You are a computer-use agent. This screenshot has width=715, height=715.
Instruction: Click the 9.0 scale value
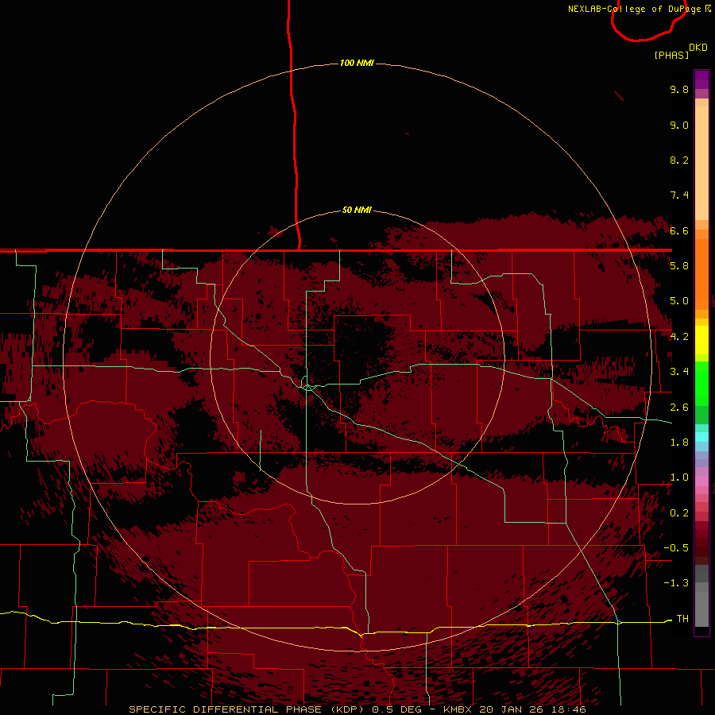click(679, 125)
